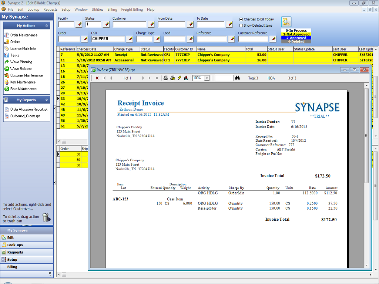Open Customer Maintenance from My Actions
This screenshot has height=284, width=379.
pyautogui.click(x=26, y=76)
